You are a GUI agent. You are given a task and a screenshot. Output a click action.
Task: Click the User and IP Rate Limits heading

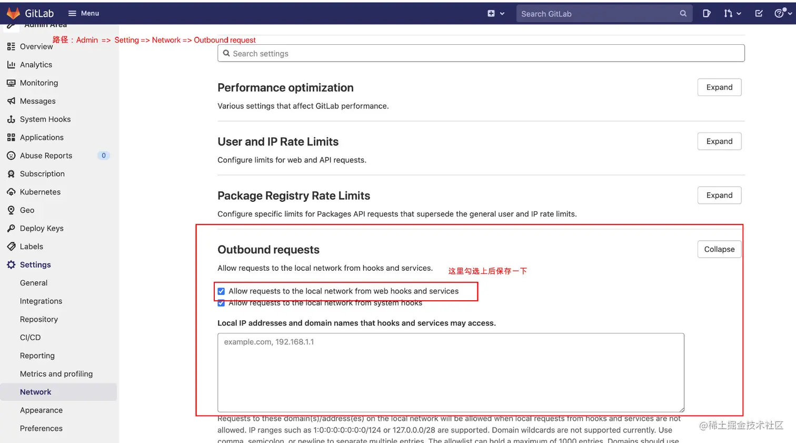278,142
